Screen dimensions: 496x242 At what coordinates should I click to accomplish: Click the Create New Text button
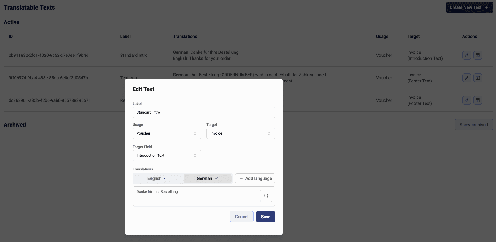pyautogui.click(x=465, y=7)
